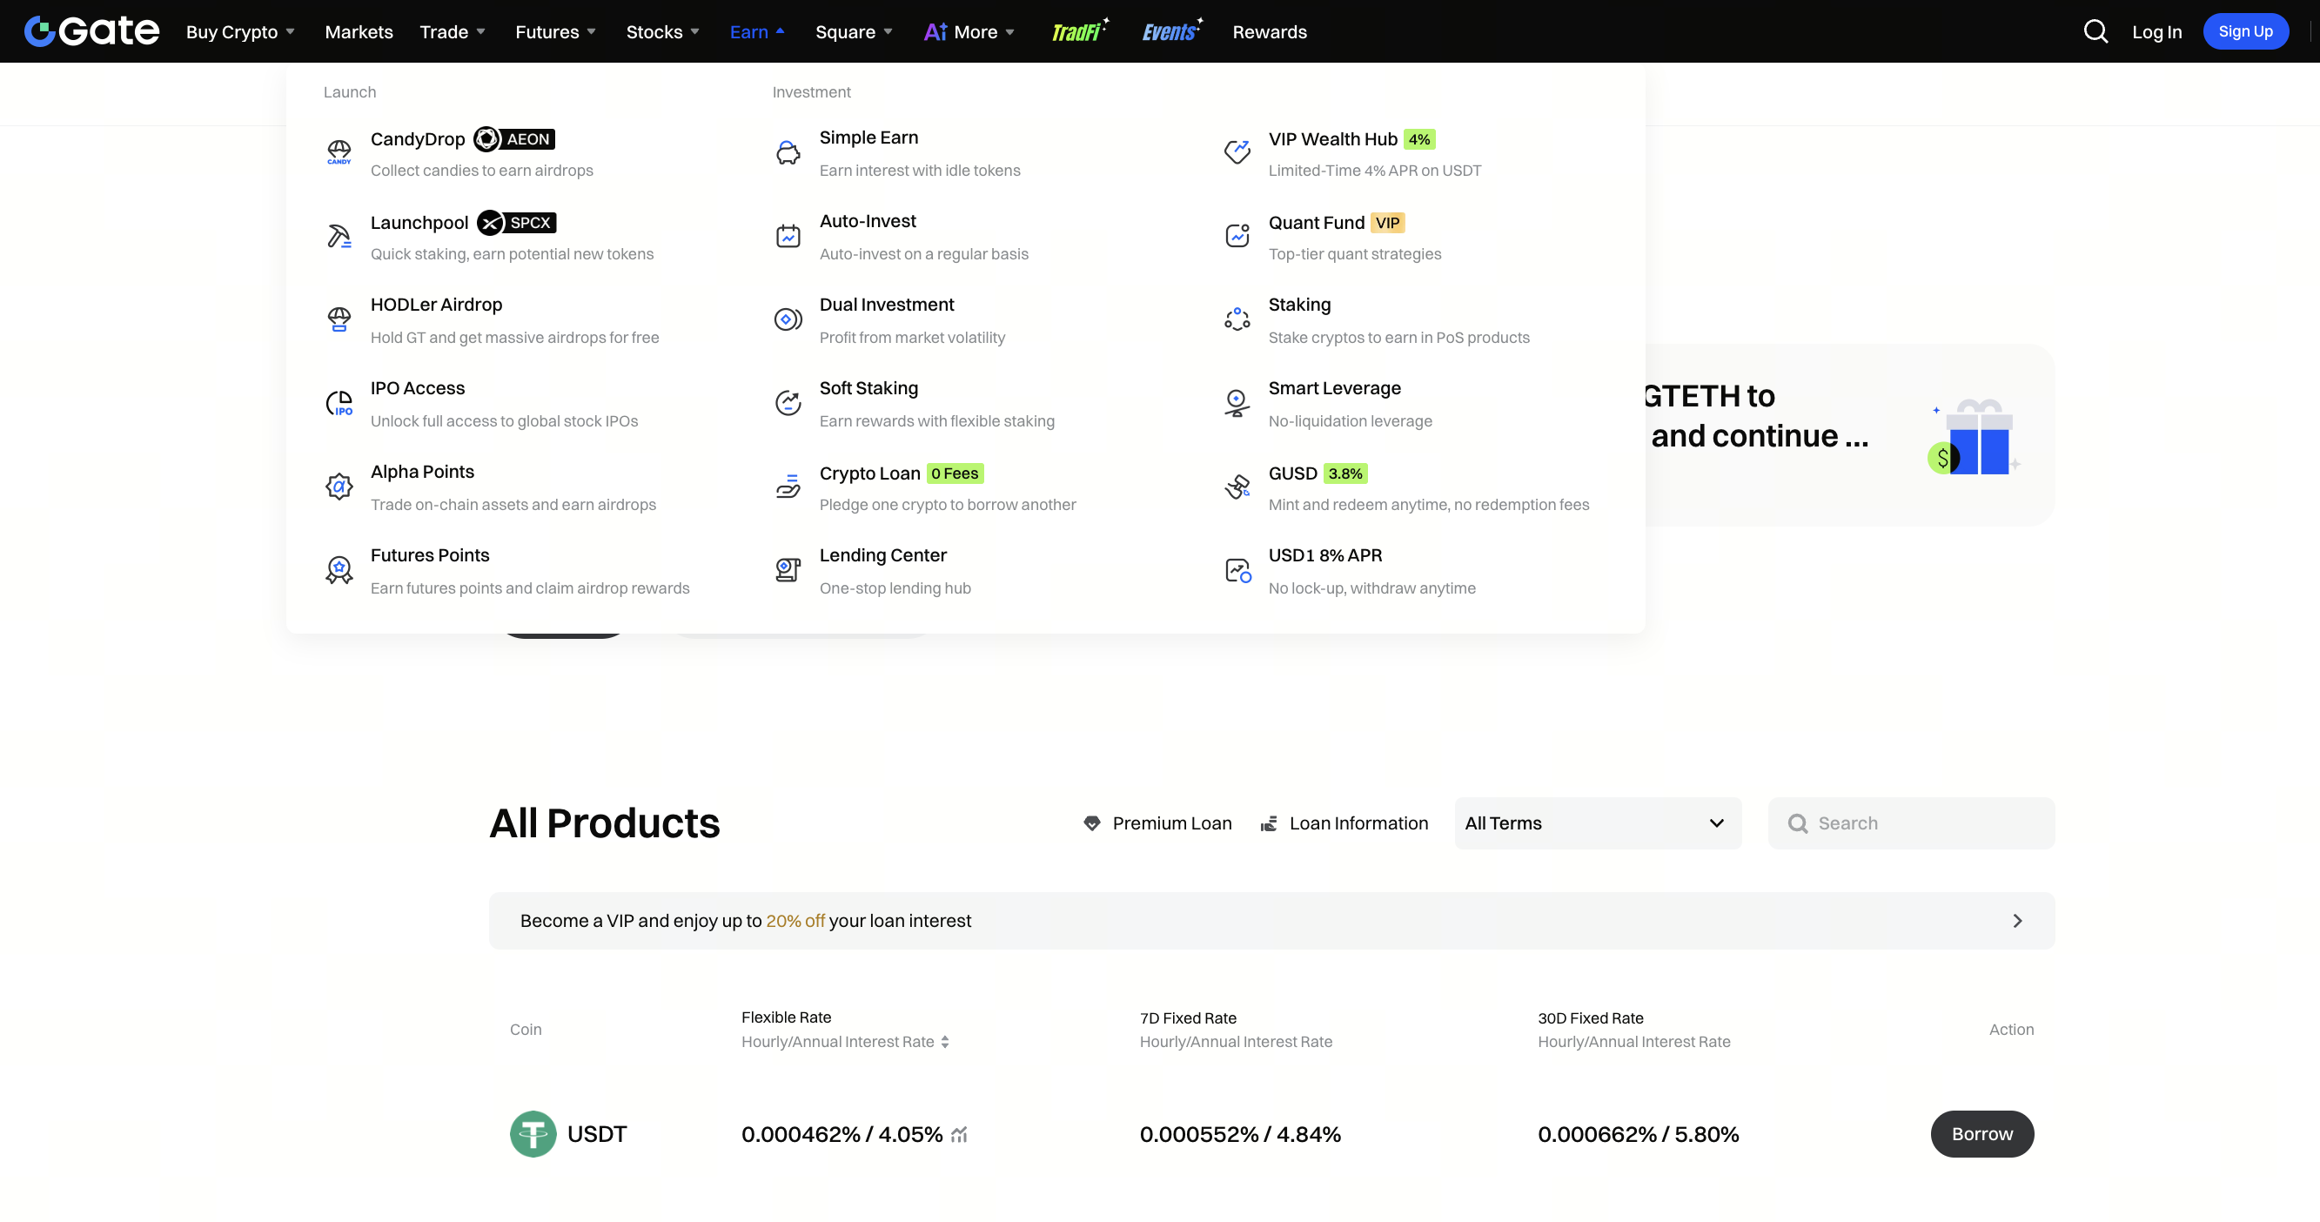Expand the Buy Crypto menu
Image resolution: width=2320 pixels, height=1222 pixels.
(x=240, y=31)
